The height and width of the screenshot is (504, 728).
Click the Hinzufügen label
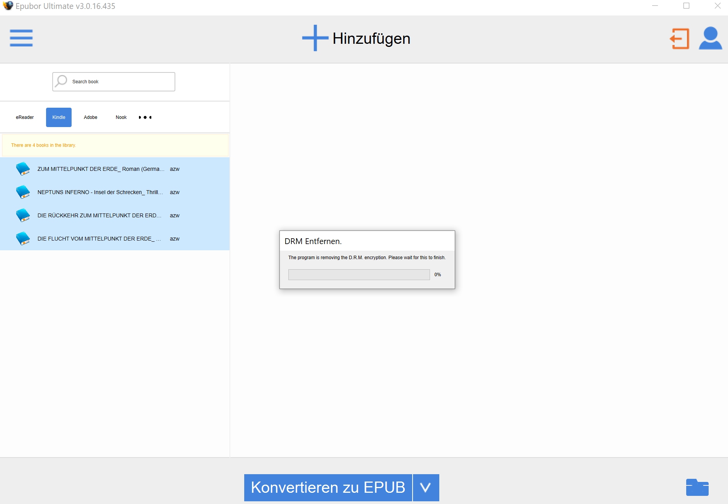pyautogui.click(x=371, y=38)
